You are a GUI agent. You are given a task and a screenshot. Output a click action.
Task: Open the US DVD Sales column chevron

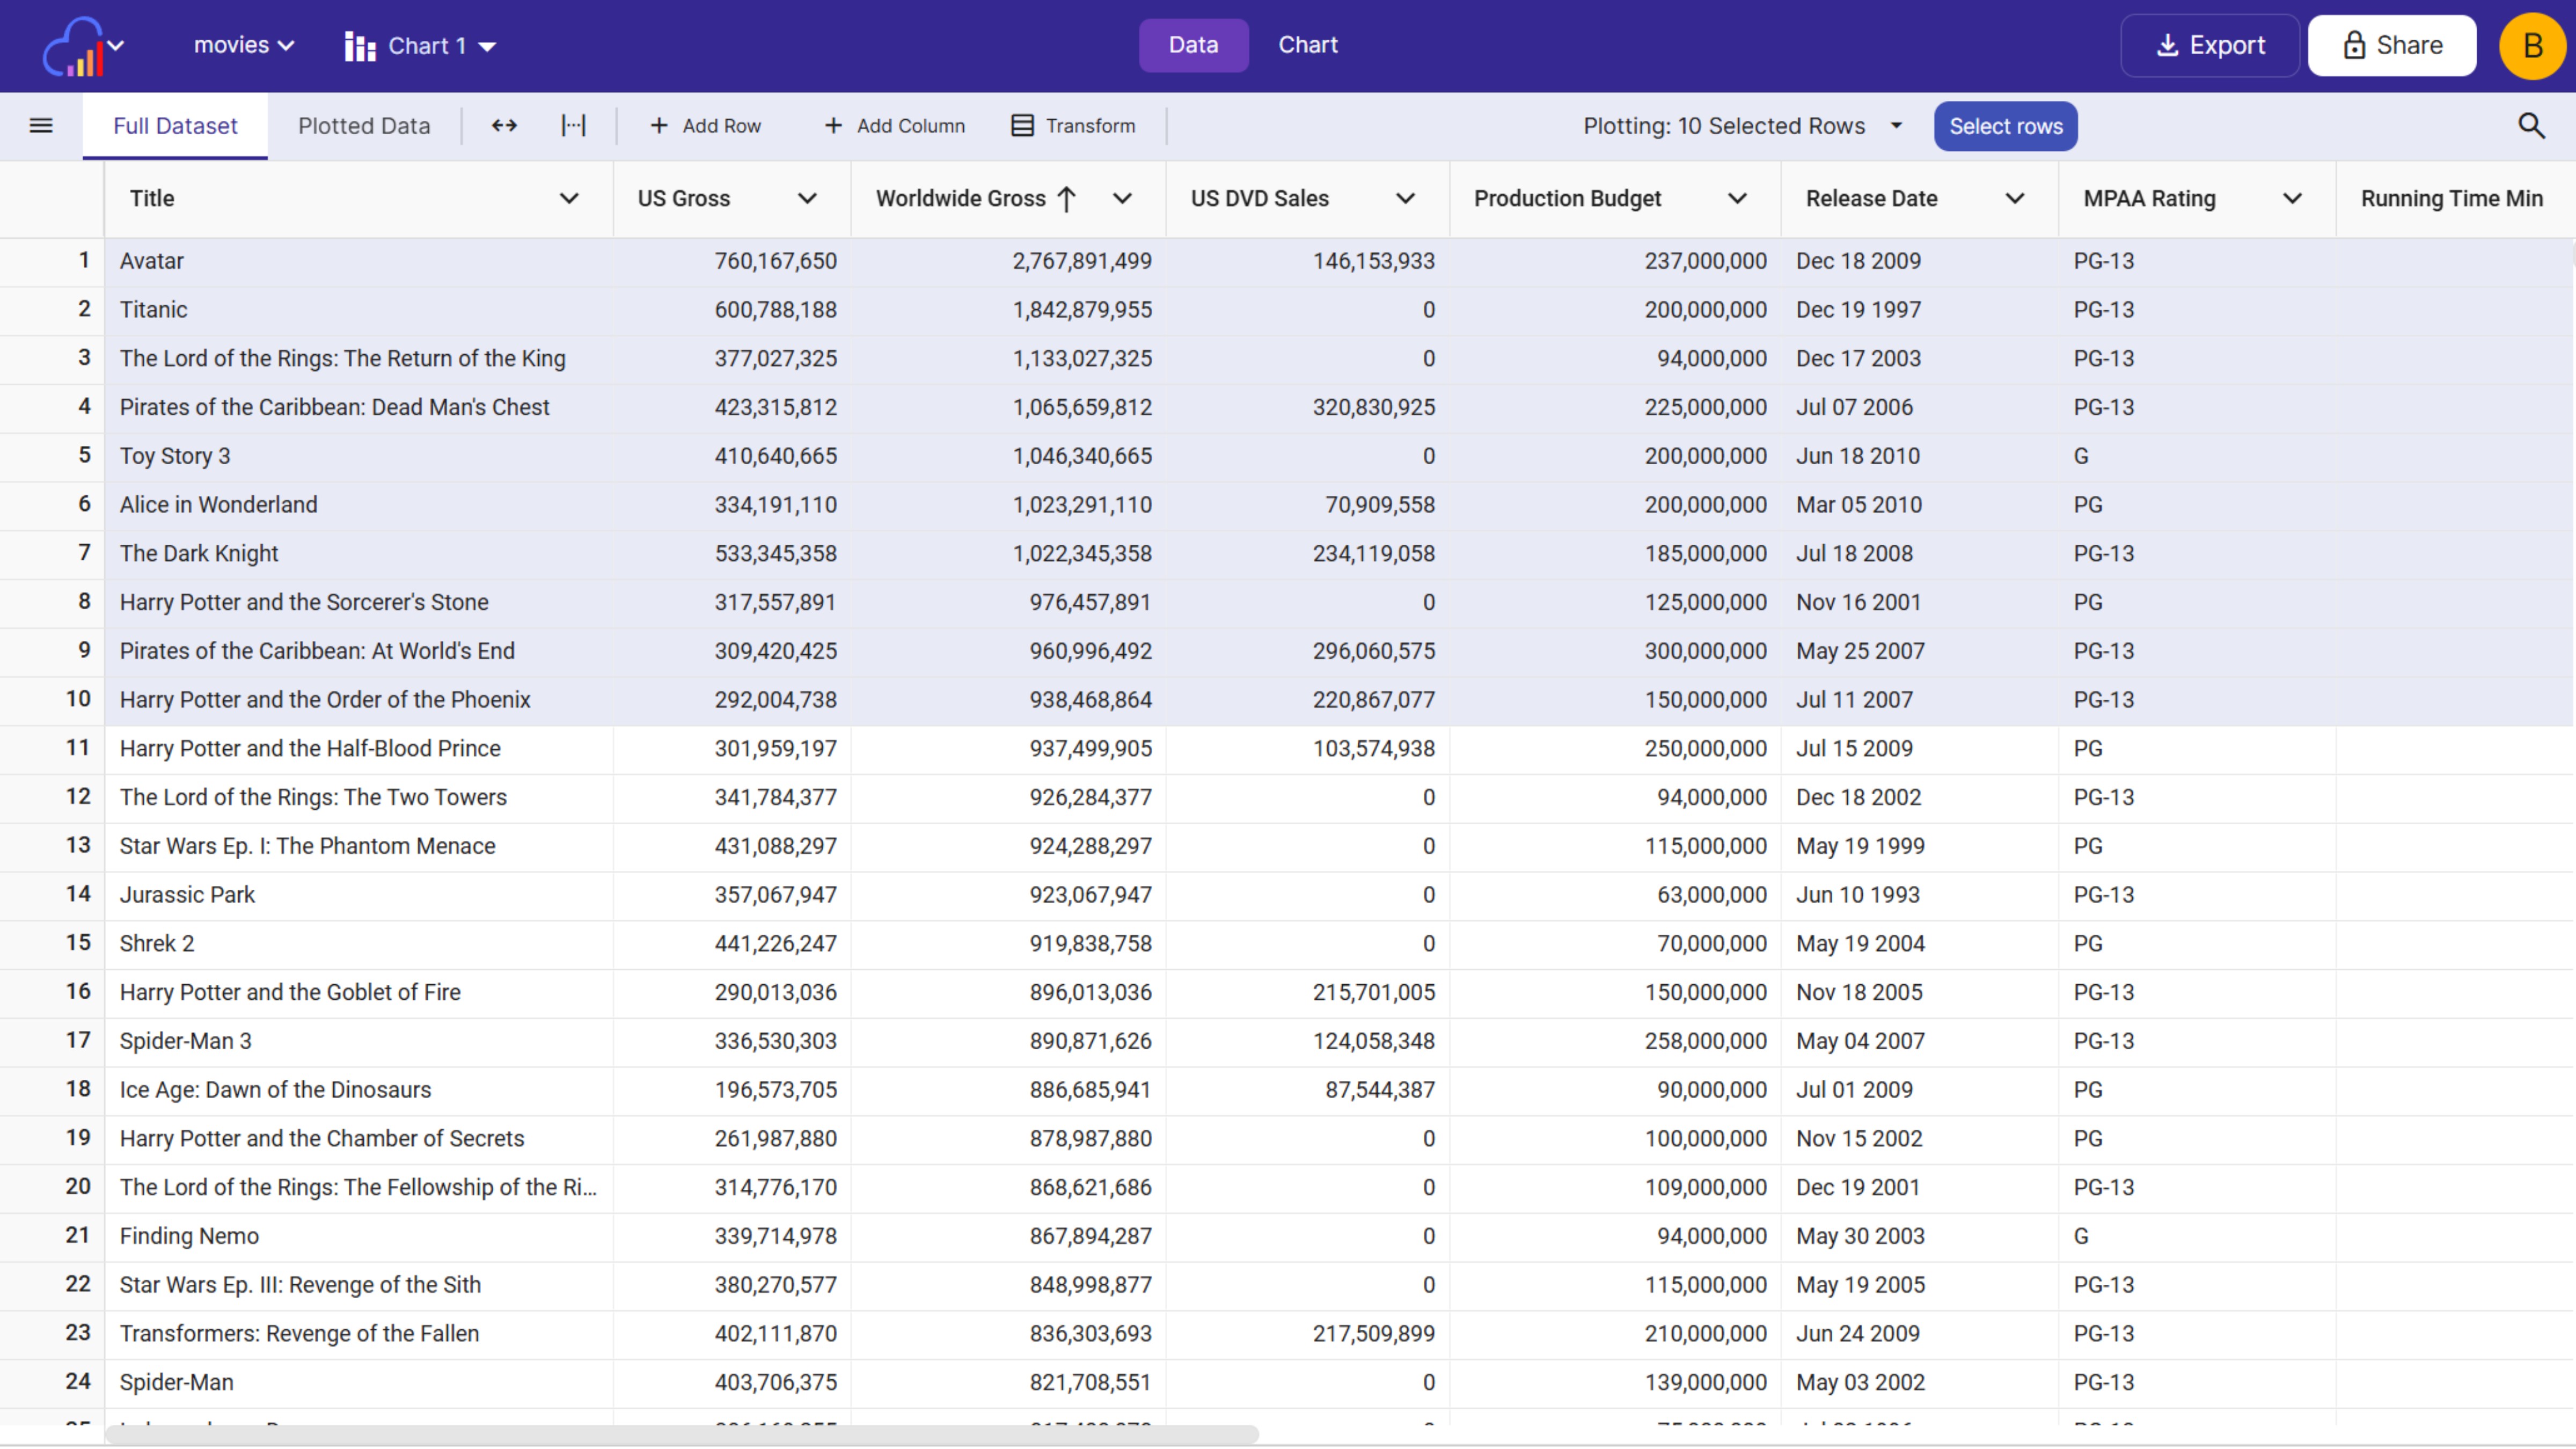(1405, 199)
